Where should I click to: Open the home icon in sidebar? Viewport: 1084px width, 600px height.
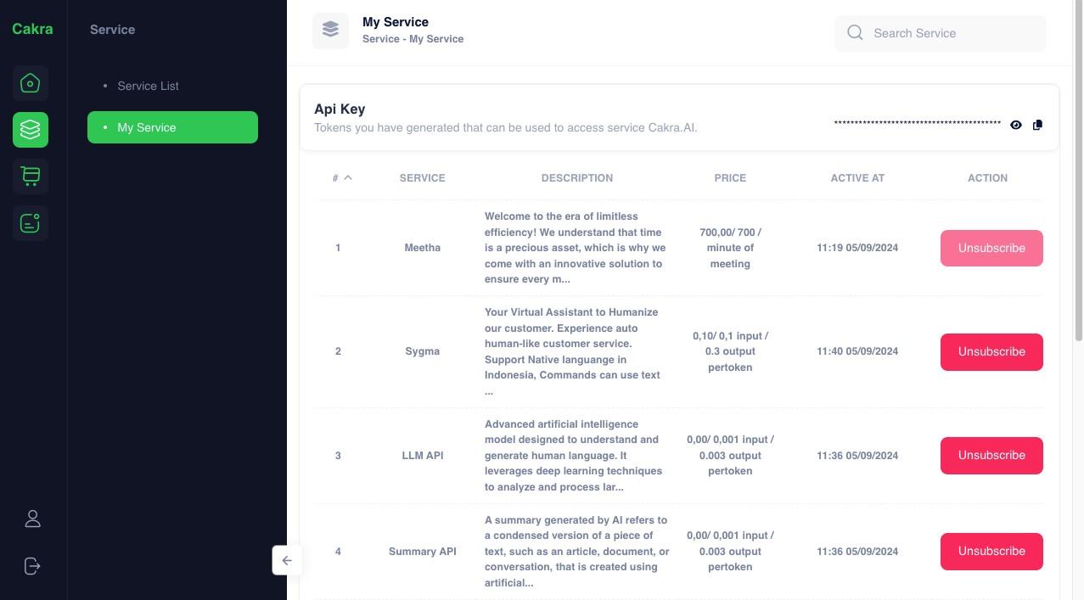click(x=31, y=83)
